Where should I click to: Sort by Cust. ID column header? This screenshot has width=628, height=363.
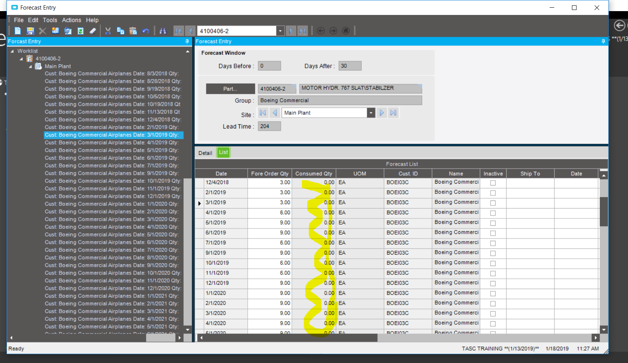408,174
